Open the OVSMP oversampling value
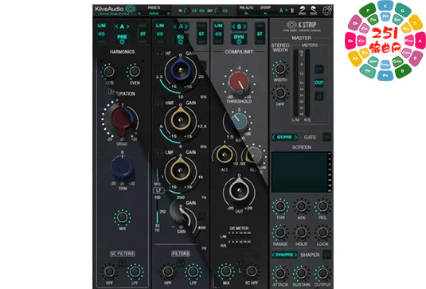 click(265, 13)
